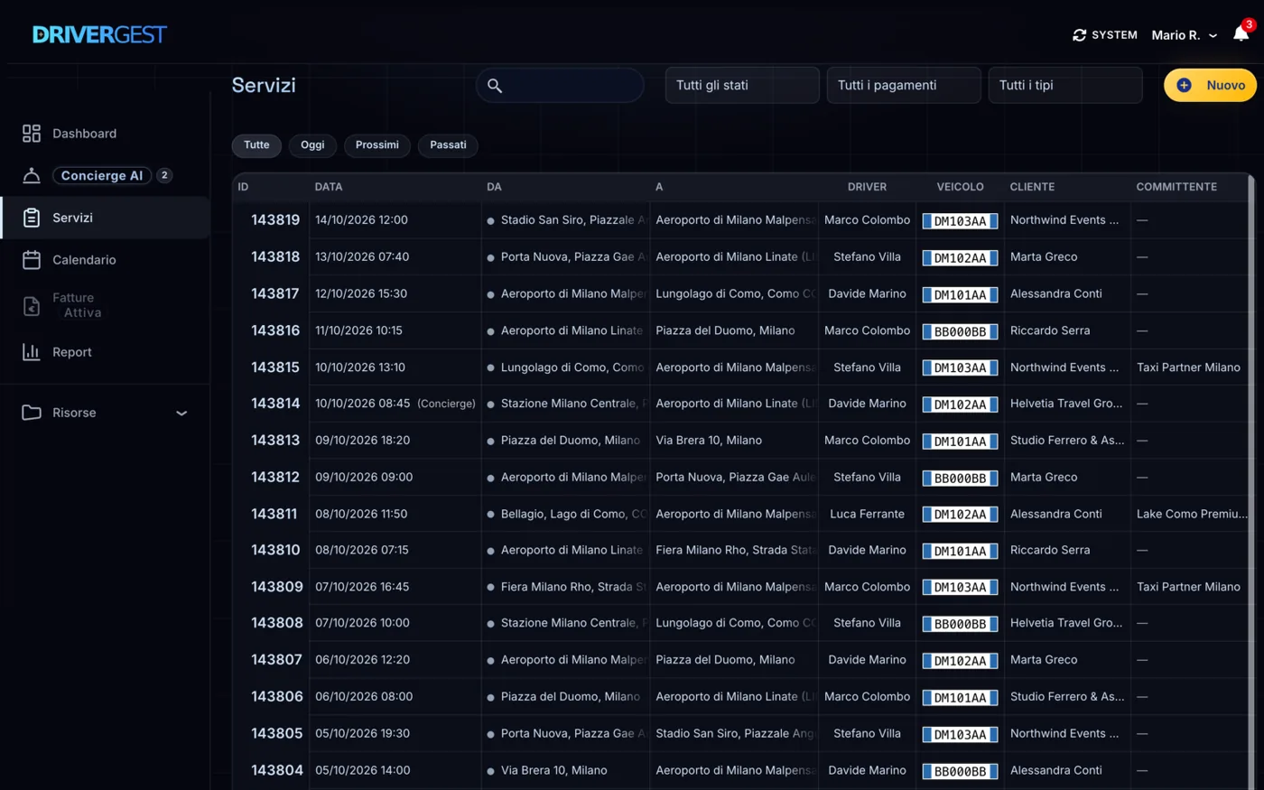
Task: Expand the Risorse section chevron
Action: (x=181, y=414)
